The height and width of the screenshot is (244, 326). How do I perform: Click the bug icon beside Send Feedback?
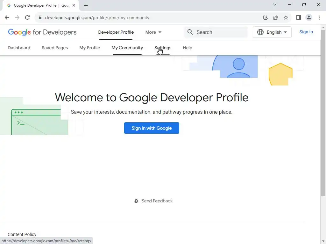(x=136, y=201)
